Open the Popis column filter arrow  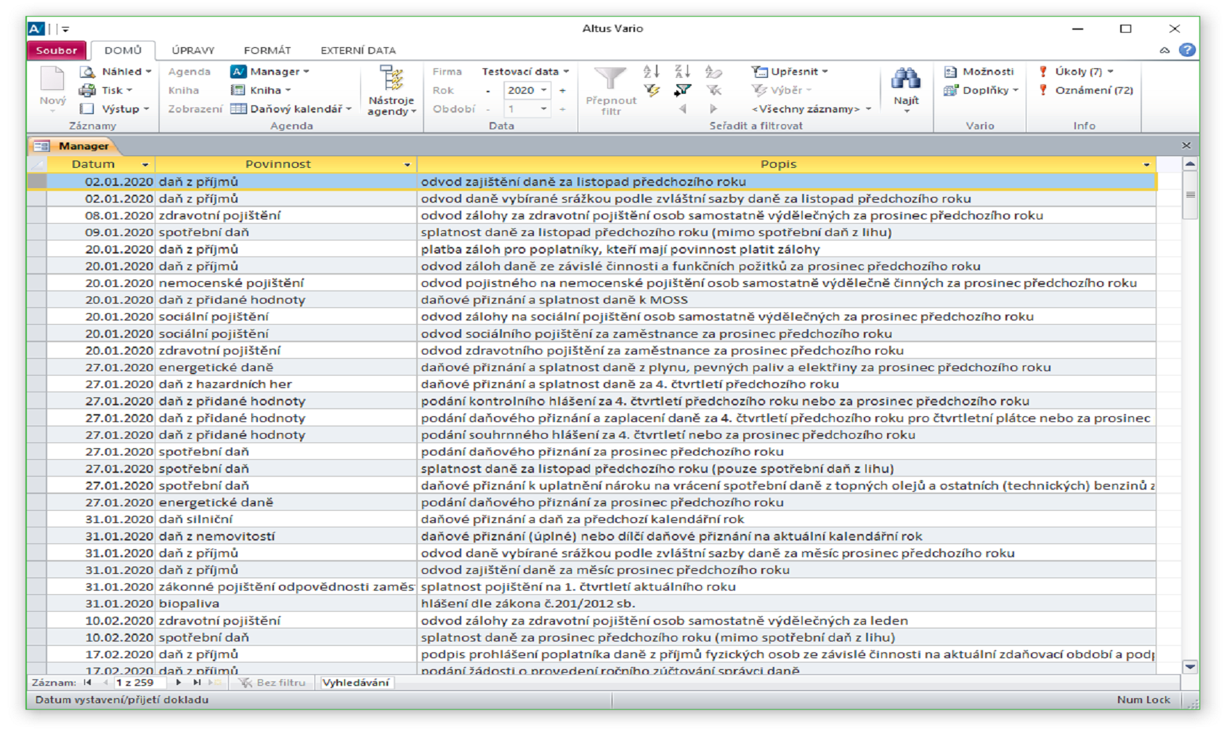coord(1146,165)
